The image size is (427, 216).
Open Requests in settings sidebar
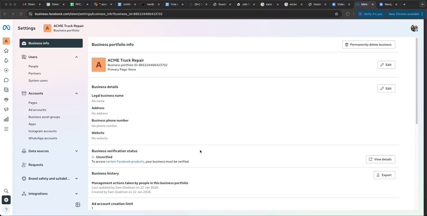click(x=36, y=165)
